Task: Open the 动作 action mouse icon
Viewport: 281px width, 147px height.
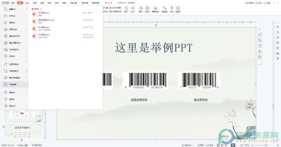Action: click(172, 8)
